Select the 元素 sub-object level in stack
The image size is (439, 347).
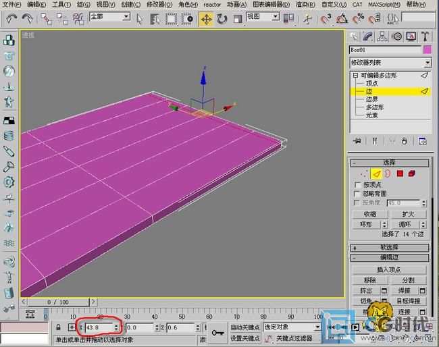click(x=372, y=115)
